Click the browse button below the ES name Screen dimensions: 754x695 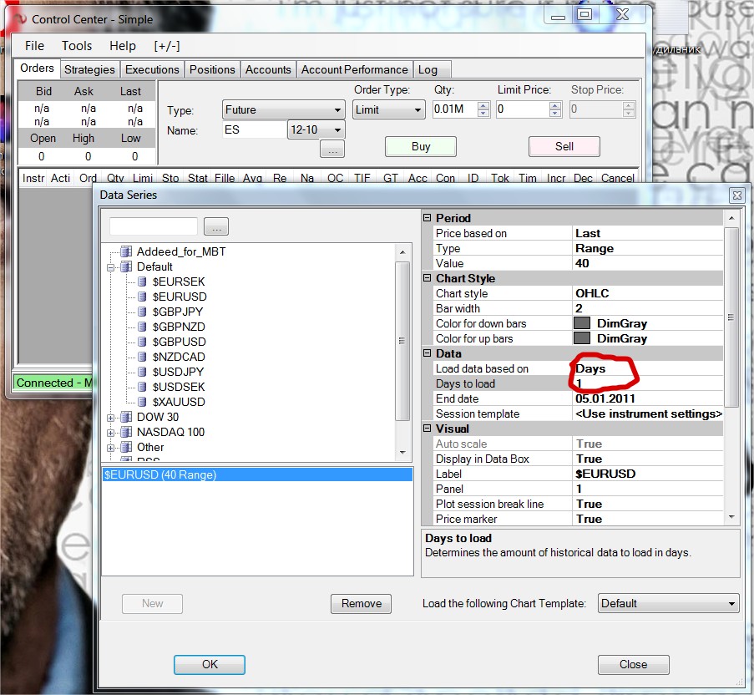click(x=332, y=150)
